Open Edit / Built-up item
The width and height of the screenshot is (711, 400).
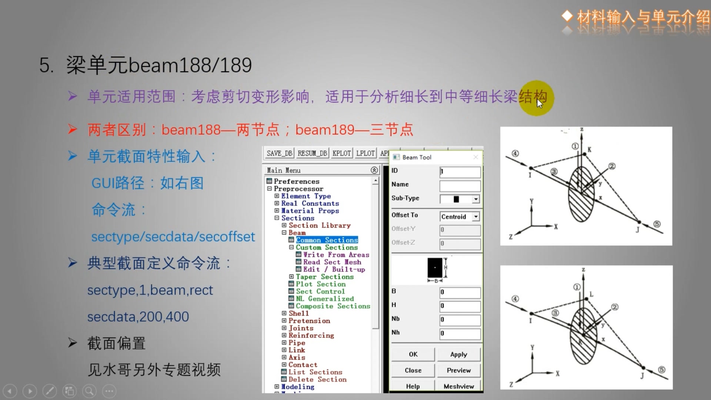point(334,269)
